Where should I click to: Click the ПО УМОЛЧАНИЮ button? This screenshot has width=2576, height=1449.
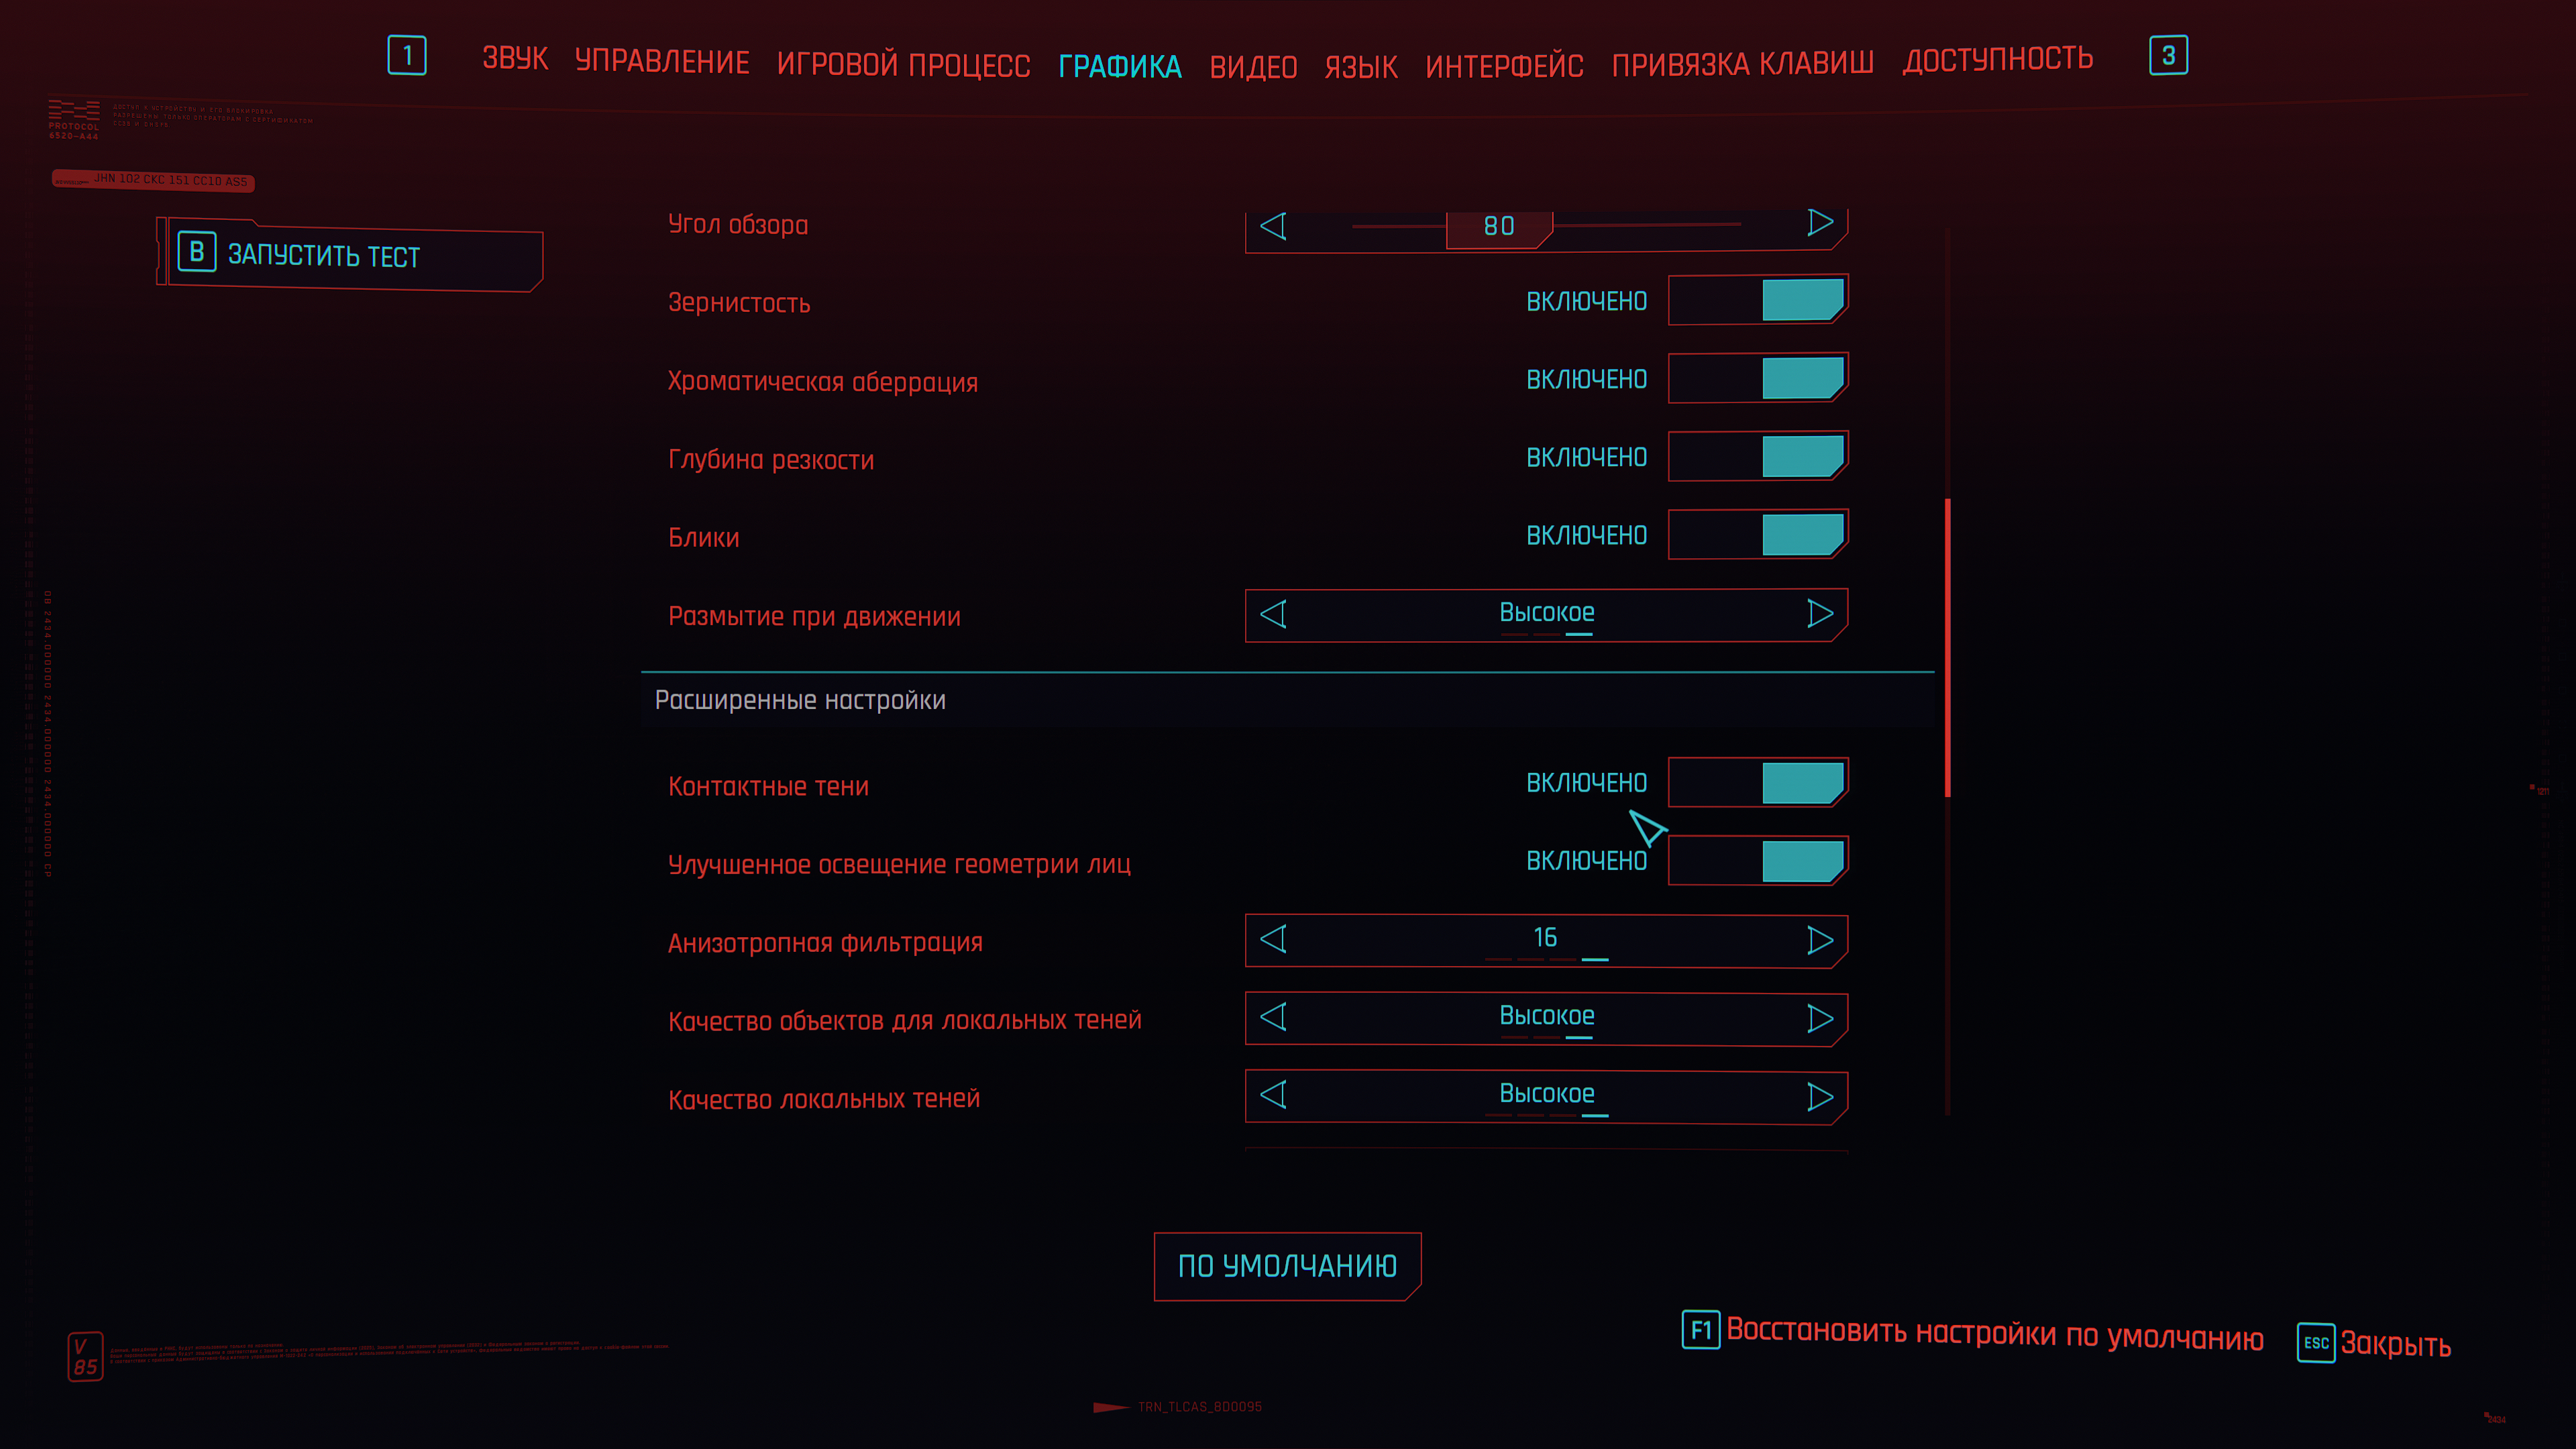click(1287, 1266)
